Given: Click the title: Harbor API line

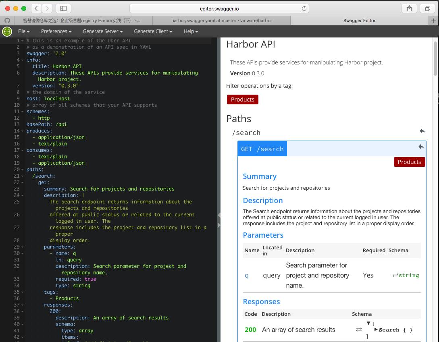Looking at the screenshot, I should pos(57,66).
